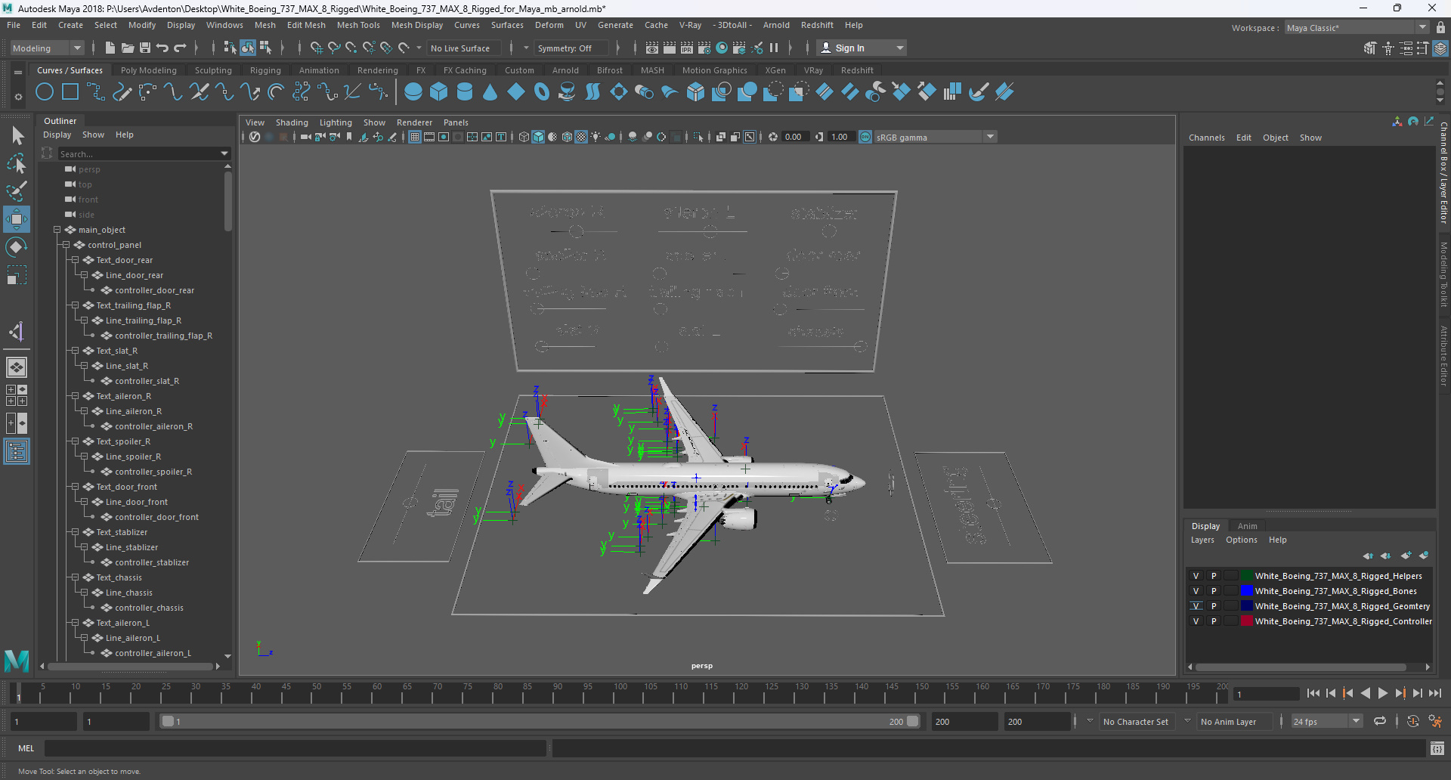This screenshot has width=1451, height=780.
Task: Create a NURBS cylinder from the shelf
Action: [465, 92]
